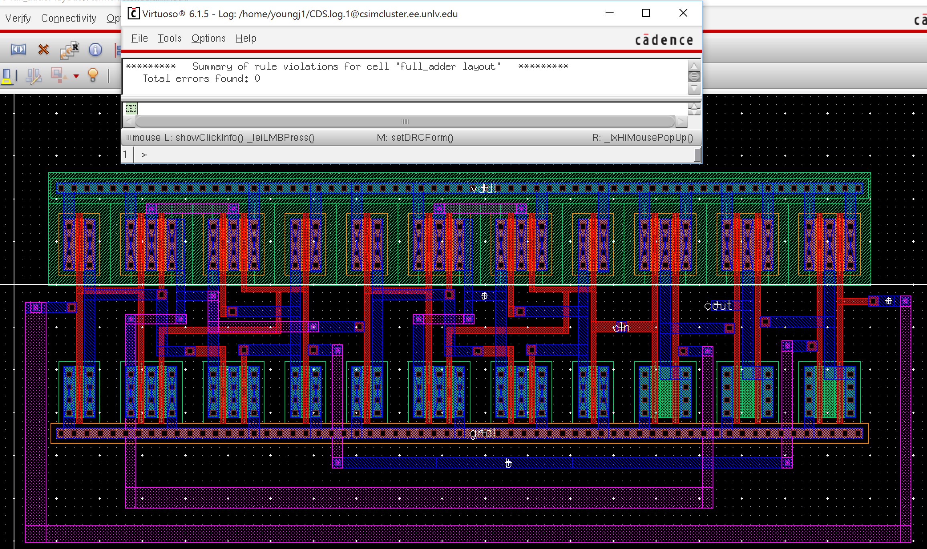Viewport: 927px width, 549px height.
Task: Open the red dropdown arrow beside select icon
Action: pos(76,76)
